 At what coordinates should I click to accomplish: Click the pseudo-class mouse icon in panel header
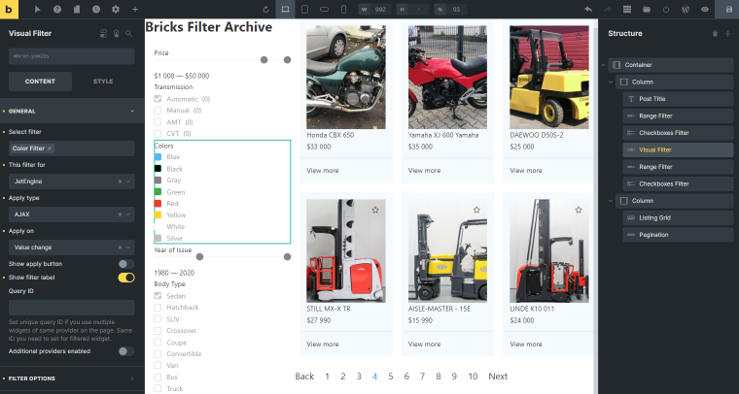(x=116, y=33)
